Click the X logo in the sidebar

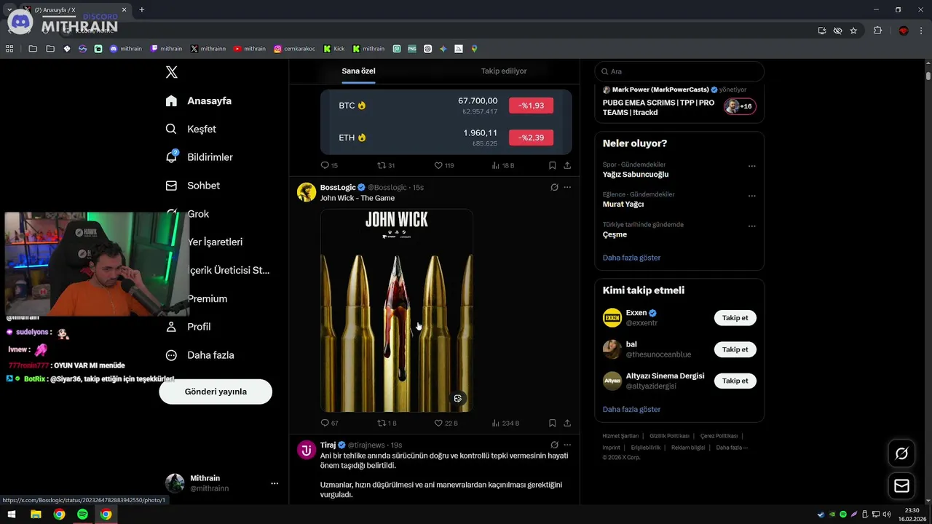pyautogui.click(x=171, y=72)
